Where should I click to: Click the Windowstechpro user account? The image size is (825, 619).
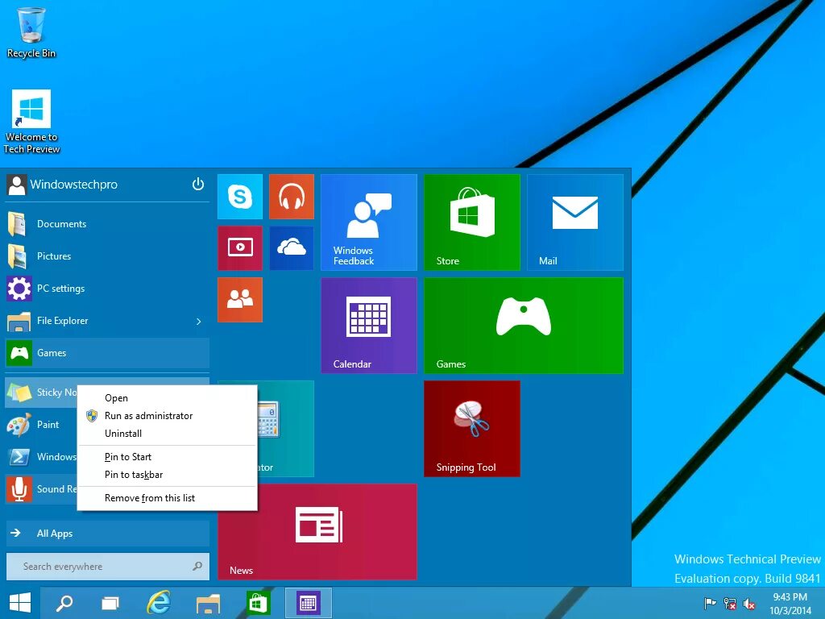pyautogui.click(x=63, y=185)
